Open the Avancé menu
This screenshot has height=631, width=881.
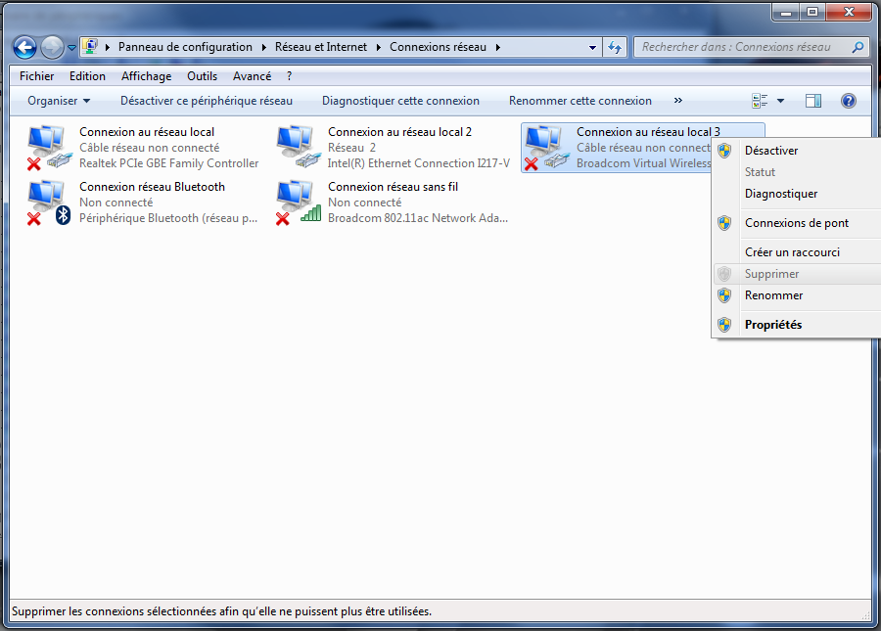(x=252, y=76)
